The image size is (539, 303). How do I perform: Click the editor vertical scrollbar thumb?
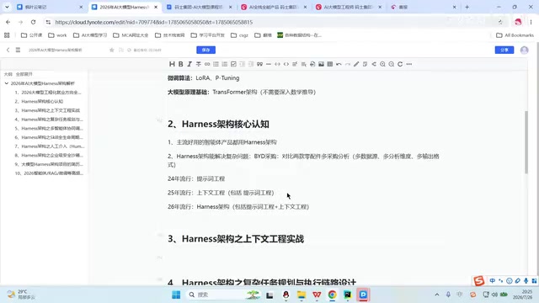point(526,142)
